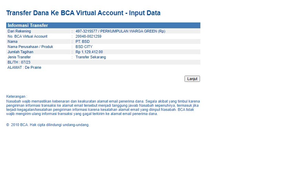Image resolution: width=299 pixels, height=172 pixels.
Task: Select the Informasi Transfer section header
Action: (x=28, y=25)
